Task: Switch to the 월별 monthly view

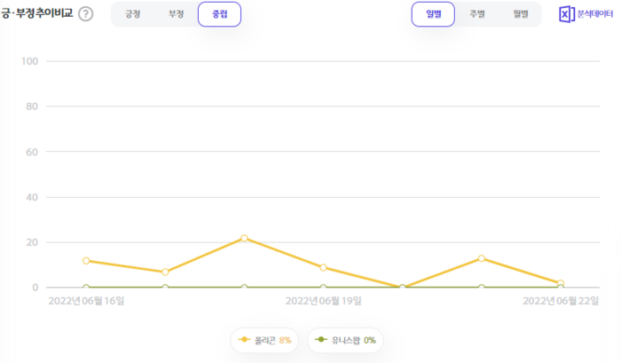Action: tap(520, 14)
